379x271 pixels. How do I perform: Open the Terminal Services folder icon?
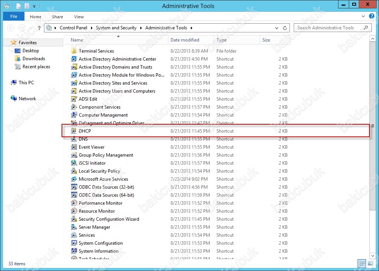(x=74, y=51)
